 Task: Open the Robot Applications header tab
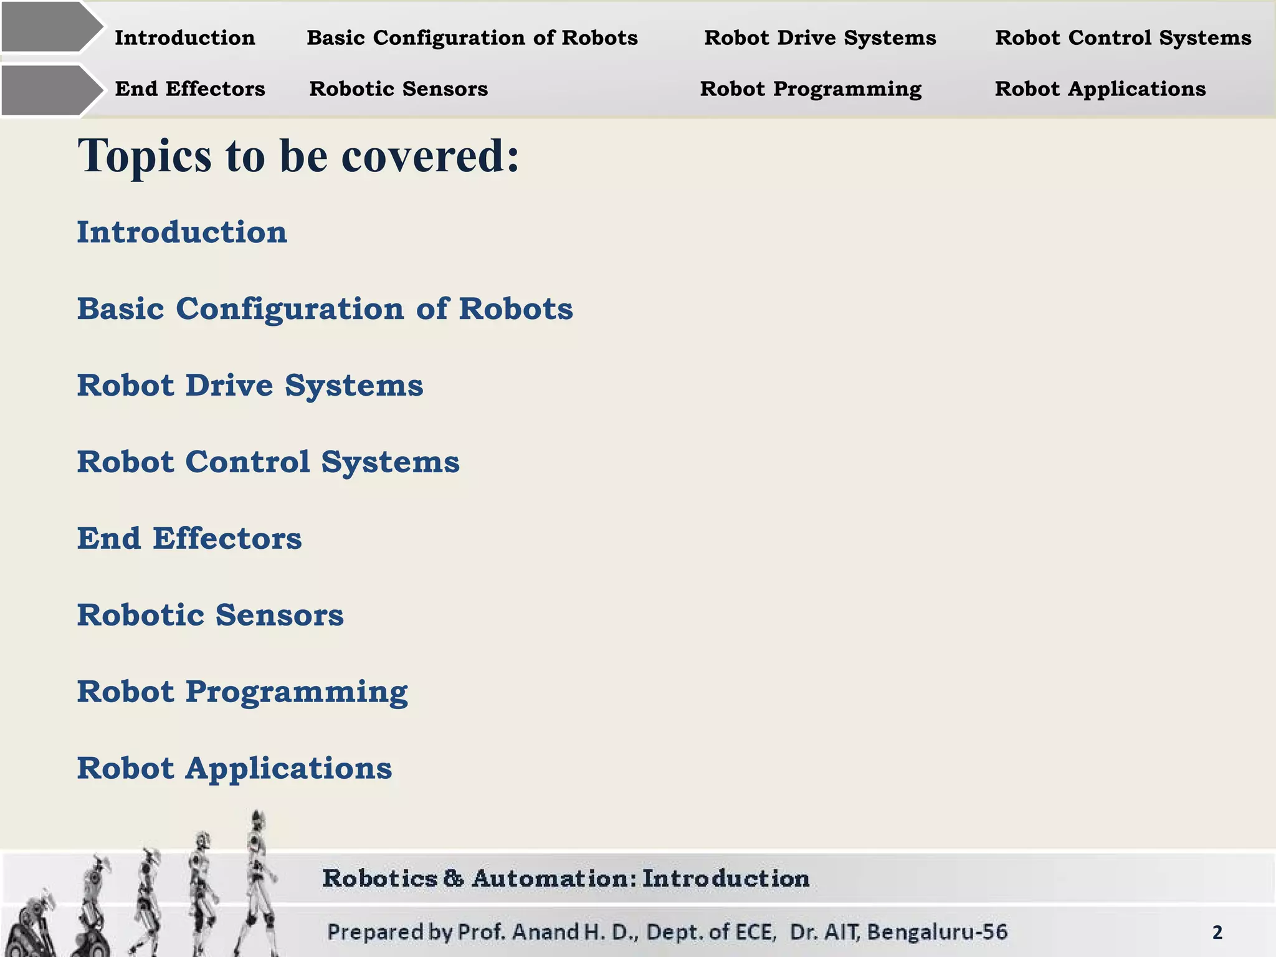coord(1100,89)
